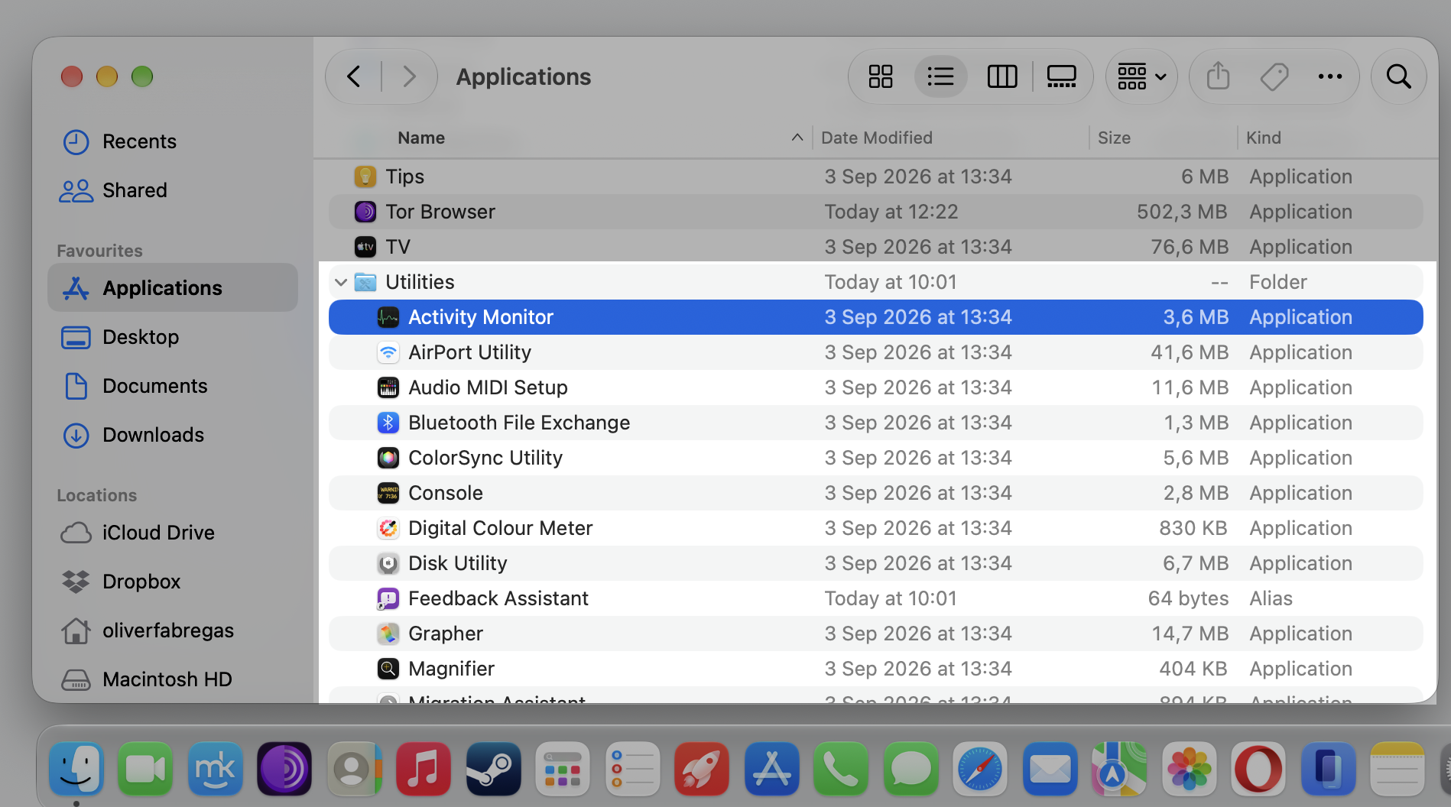This screenshot has width=1451, height=807.
Task: Open the group-by dropdown in the toolbar
Action: 1141,76
